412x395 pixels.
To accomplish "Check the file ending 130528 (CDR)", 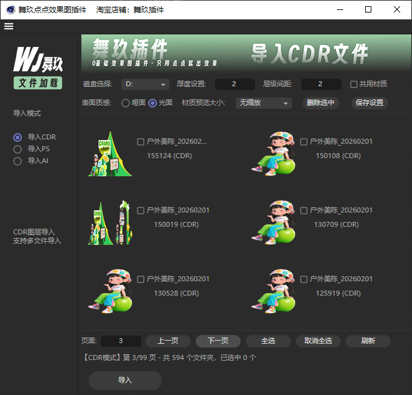I will pyautogui.click(x=141, y=279).
